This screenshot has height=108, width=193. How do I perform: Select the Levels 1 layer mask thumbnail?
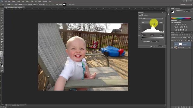180,44
